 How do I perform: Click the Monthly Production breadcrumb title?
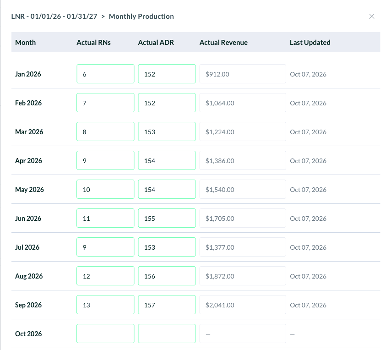pyautogui.click(x=141, y=16)
